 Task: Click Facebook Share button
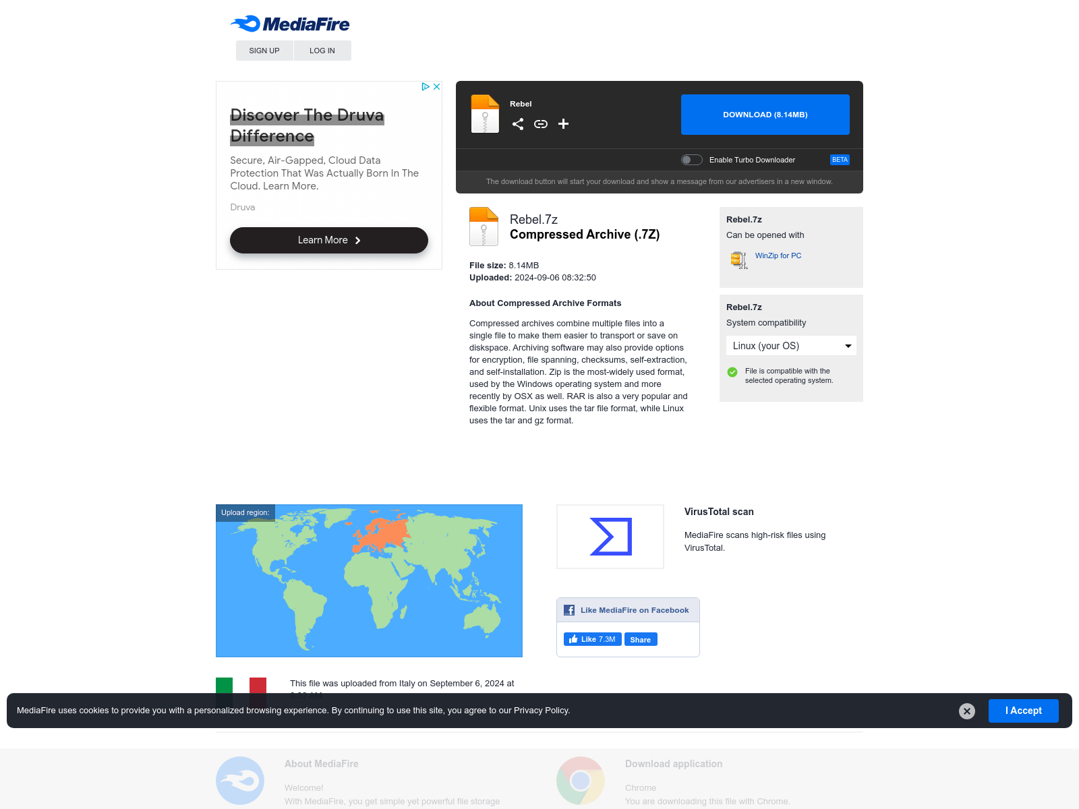641,639
